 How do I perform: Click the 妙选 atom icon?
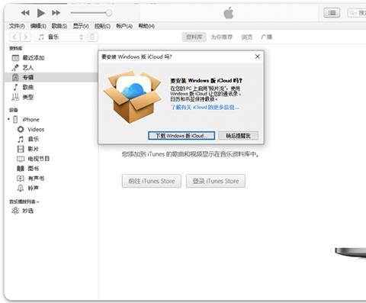(x=15, y=211)
